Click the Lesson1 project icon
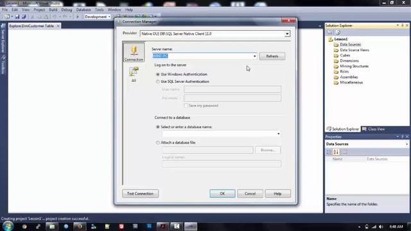This screenshot has height=231, width=411. (331, 39)
